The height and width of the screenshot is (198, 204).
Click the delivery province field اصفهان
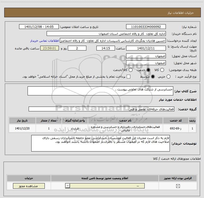point(146,56)
